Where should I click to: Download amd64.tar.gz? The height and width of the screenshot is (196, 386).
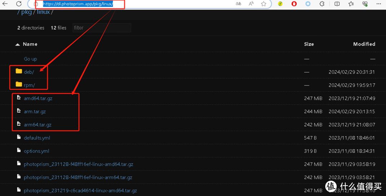[x=38, y=98]
